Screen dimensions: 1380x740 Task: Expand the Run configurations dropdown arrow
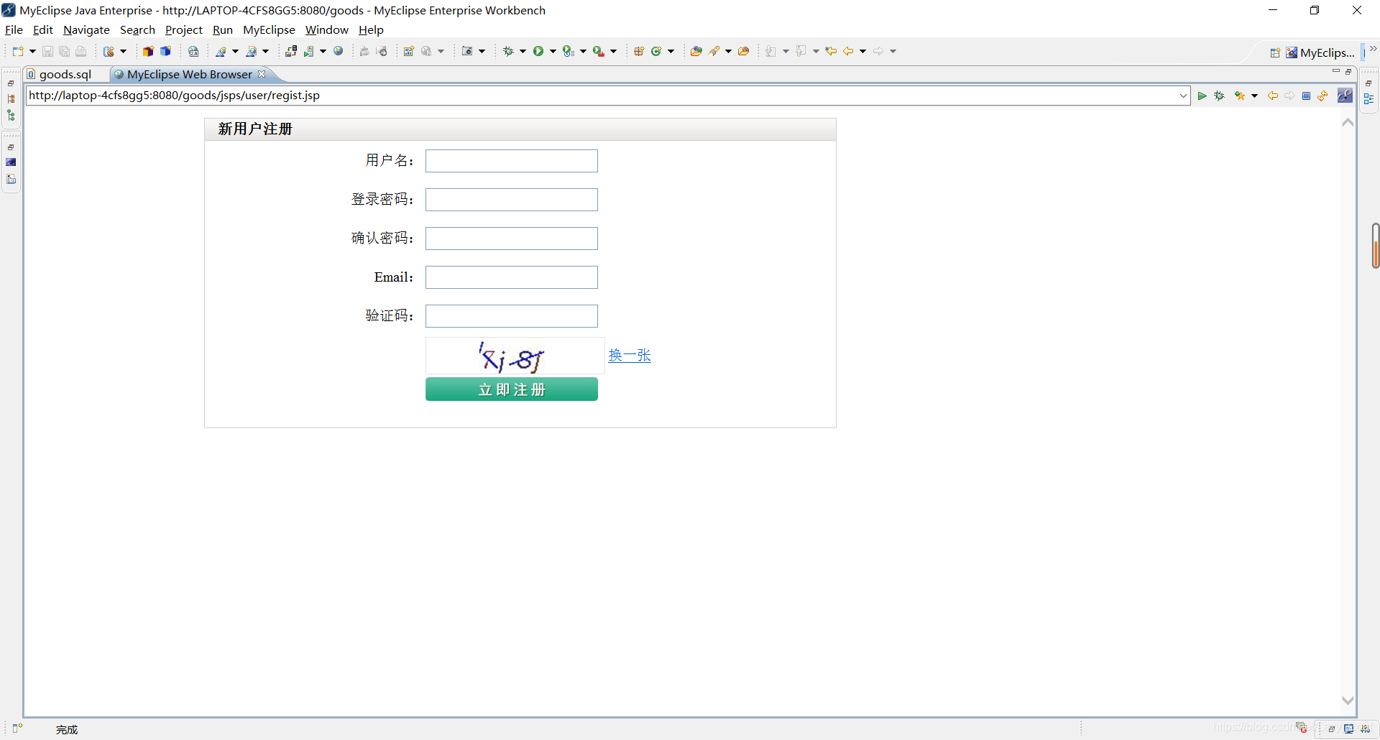pyautogui.click(x=553, y=51)
